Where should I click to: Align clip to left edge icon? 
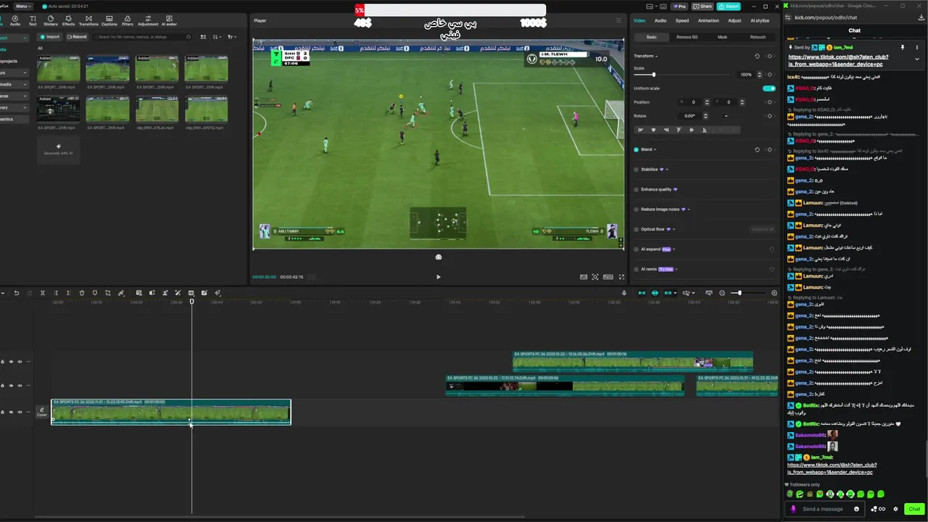click(641, 130)
